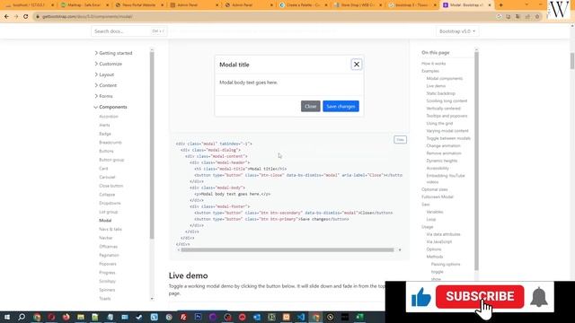Click the red SUBSCRIBE button
575x323 pixels.
pos(480,297)
